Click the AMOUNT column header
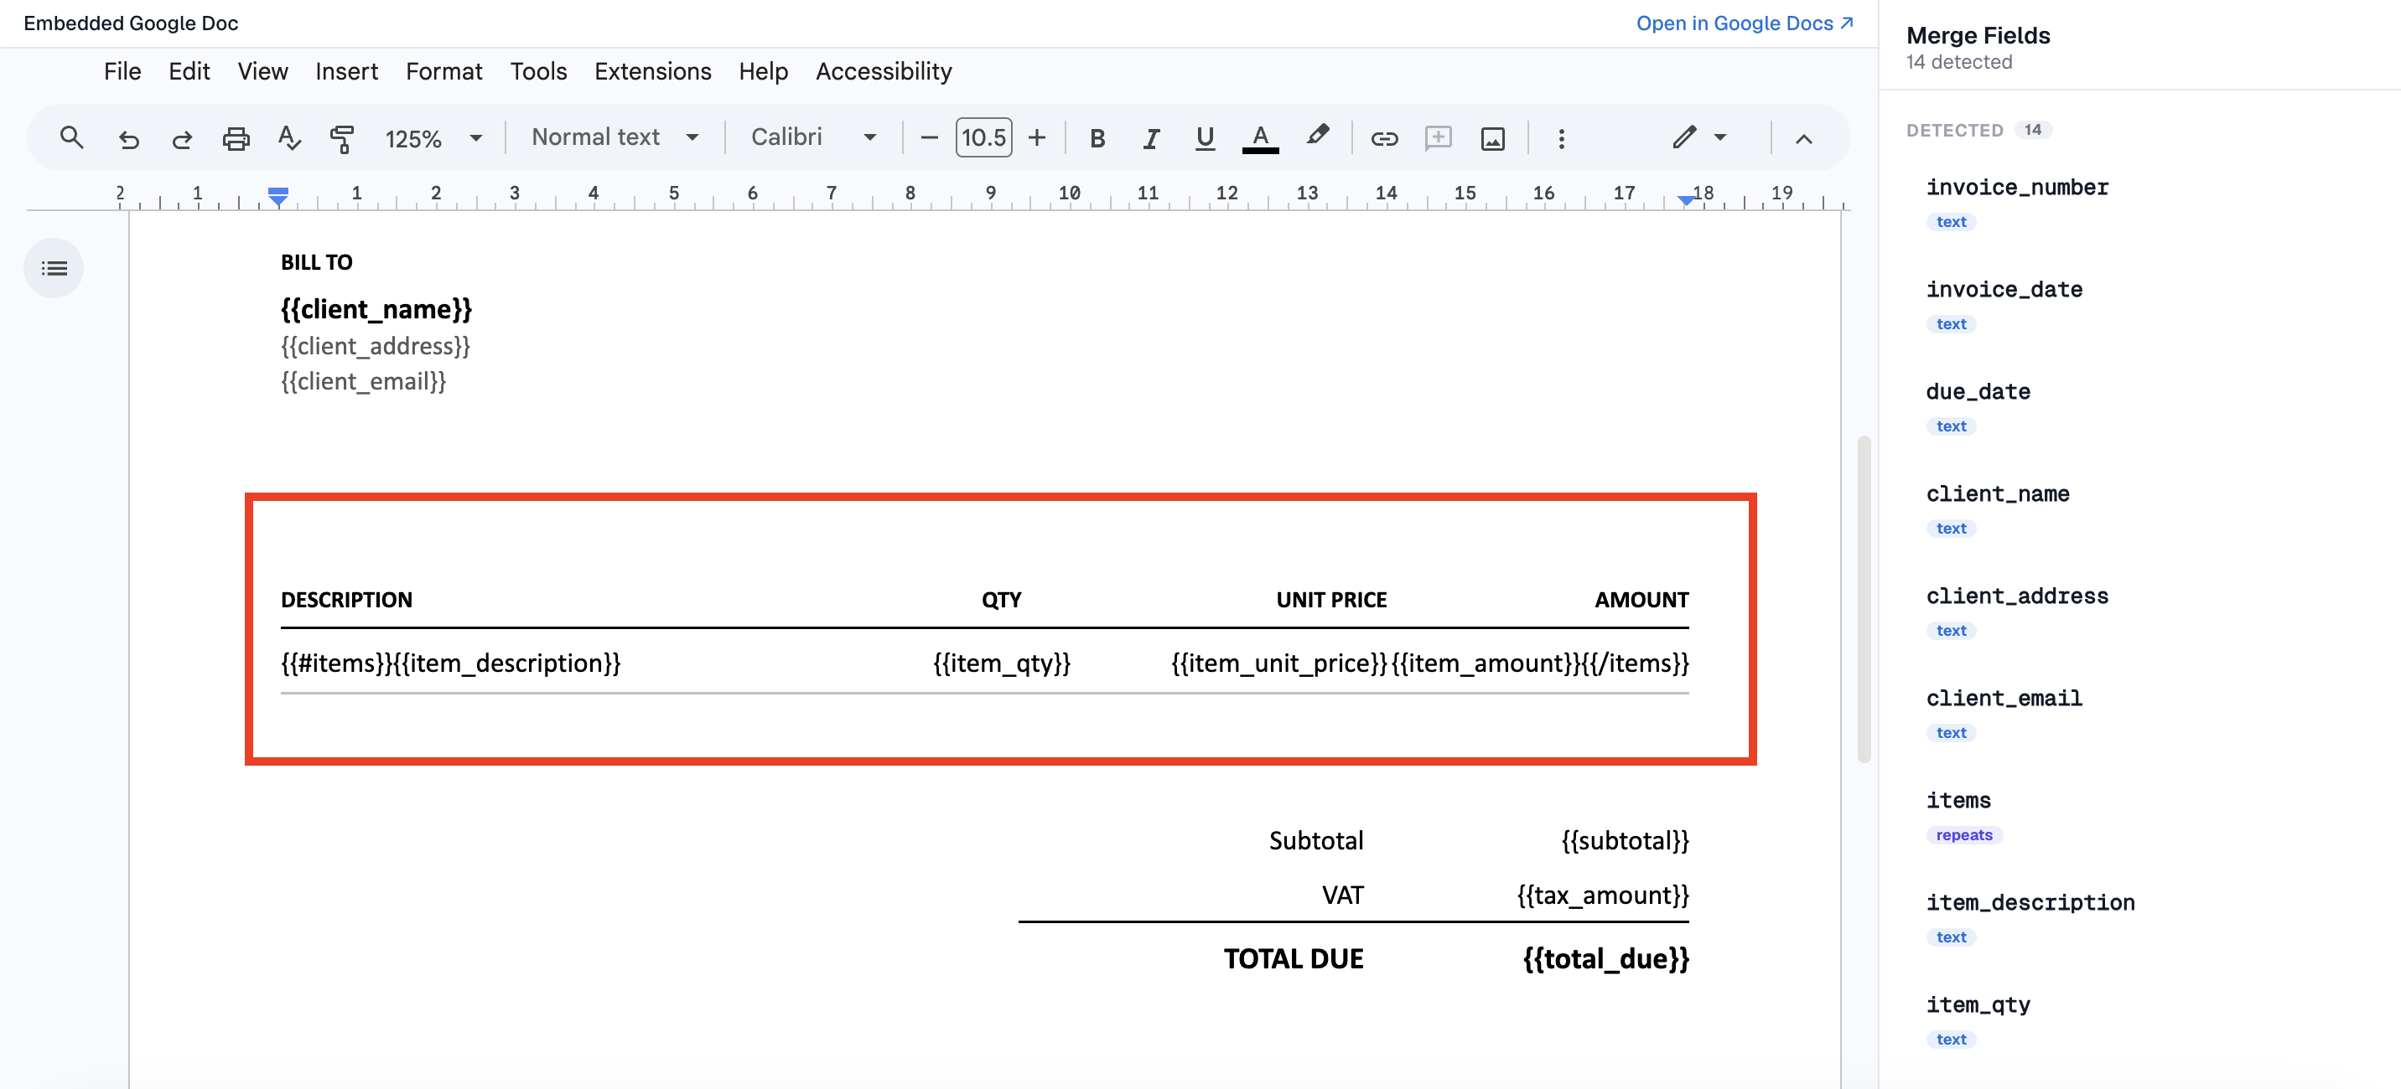This screenshot has width=2401, height=1089. click(x=1641, y=600)
